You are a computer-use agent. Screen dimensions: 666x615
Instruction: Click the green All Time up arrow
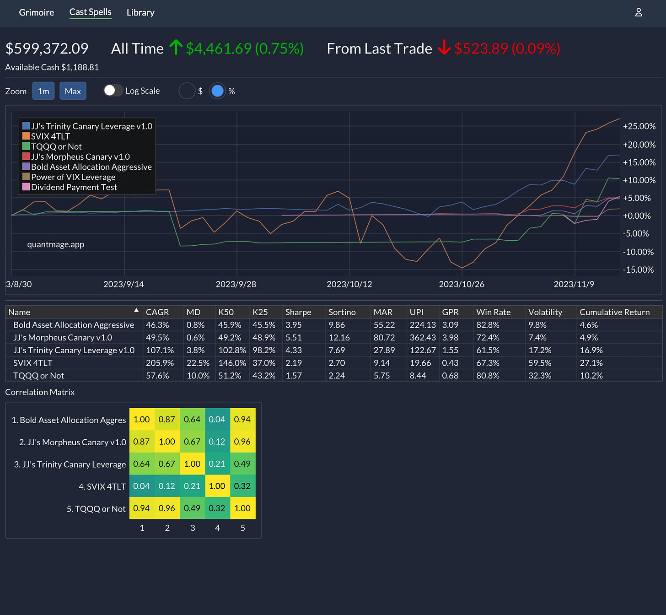point(176,48)
